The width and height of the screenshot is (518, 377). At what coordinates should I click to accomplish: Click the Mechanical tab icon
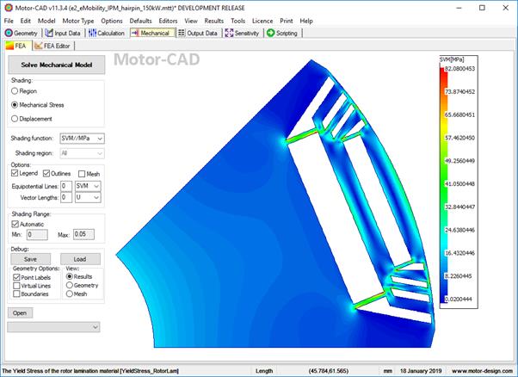click(135, 33)
